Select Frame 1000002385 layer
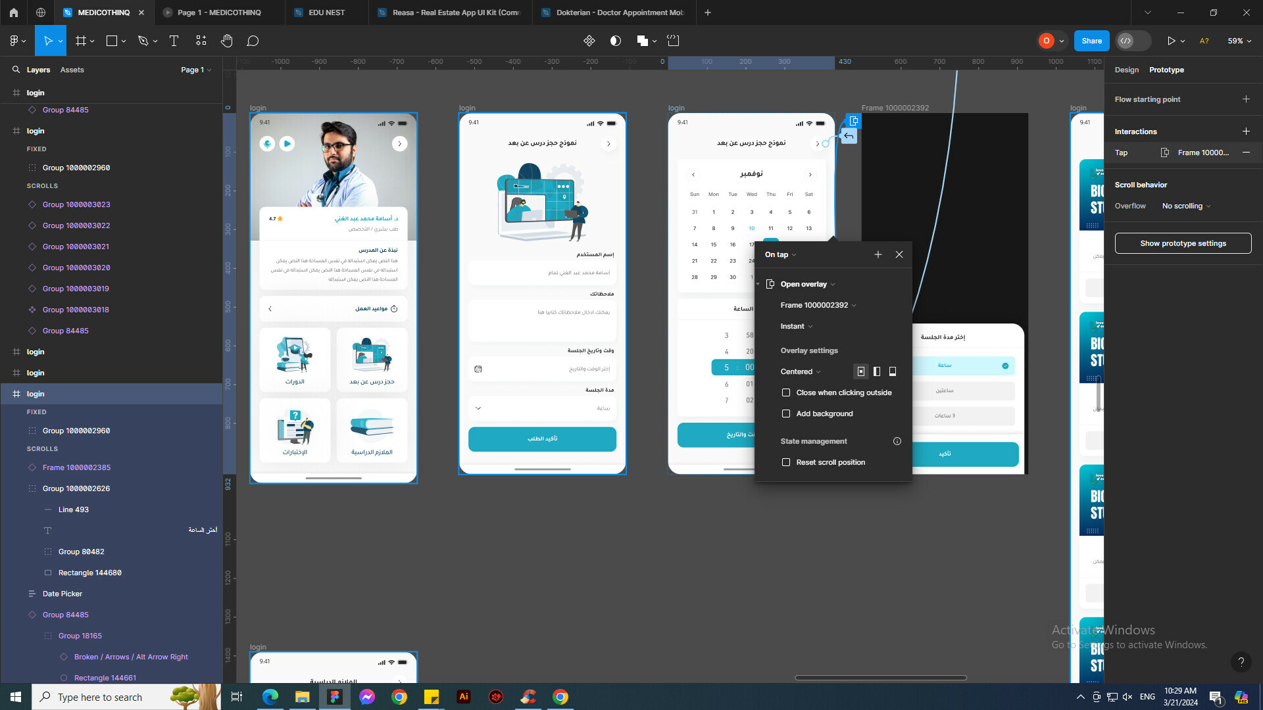The width and height of the screenshot is (1263, 710). click(76, 467)
